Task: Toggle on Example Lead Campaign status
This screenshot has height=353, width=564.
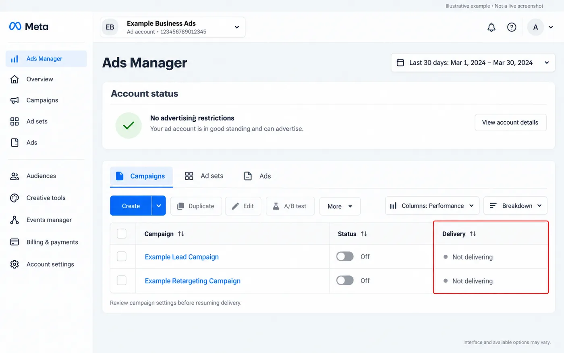Action: [x=345, y=257]
